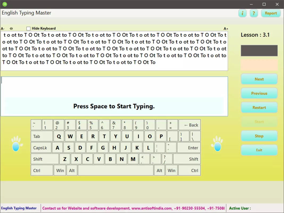Click the on-screen T key
The width and height of the screenshot is (284, 213).
(x=104, y=136)
